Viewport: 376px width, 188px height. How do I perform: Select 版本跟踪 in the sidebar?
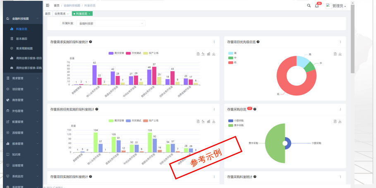point(22,39)
